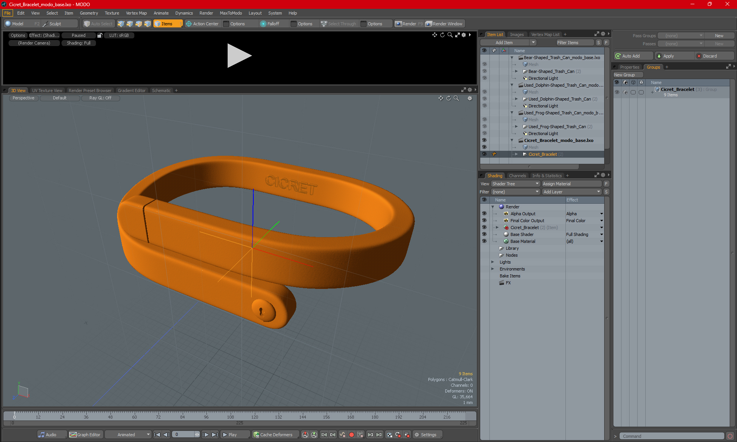Zoom icon in render preview panel
This screenshot has height=442, width=737.
pos(450,35)
